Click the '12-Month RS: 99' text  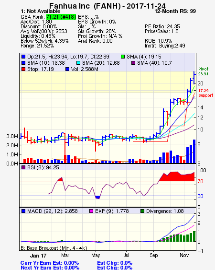point(175,11)
